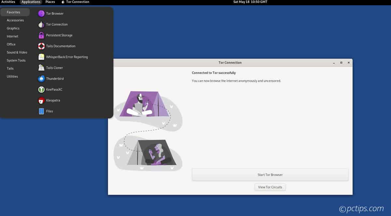Open the System Tools category

pyautogui.click(x=16, y=61)
